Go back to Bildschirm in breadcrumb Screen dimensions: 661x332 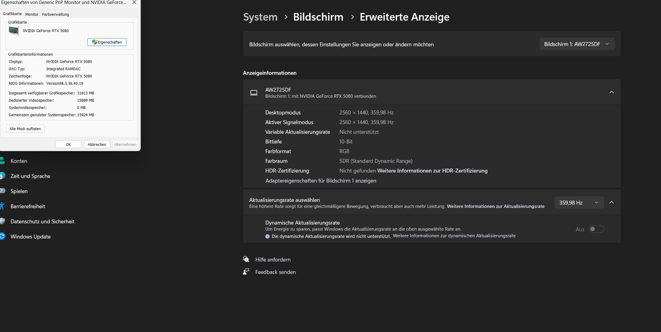318,17
